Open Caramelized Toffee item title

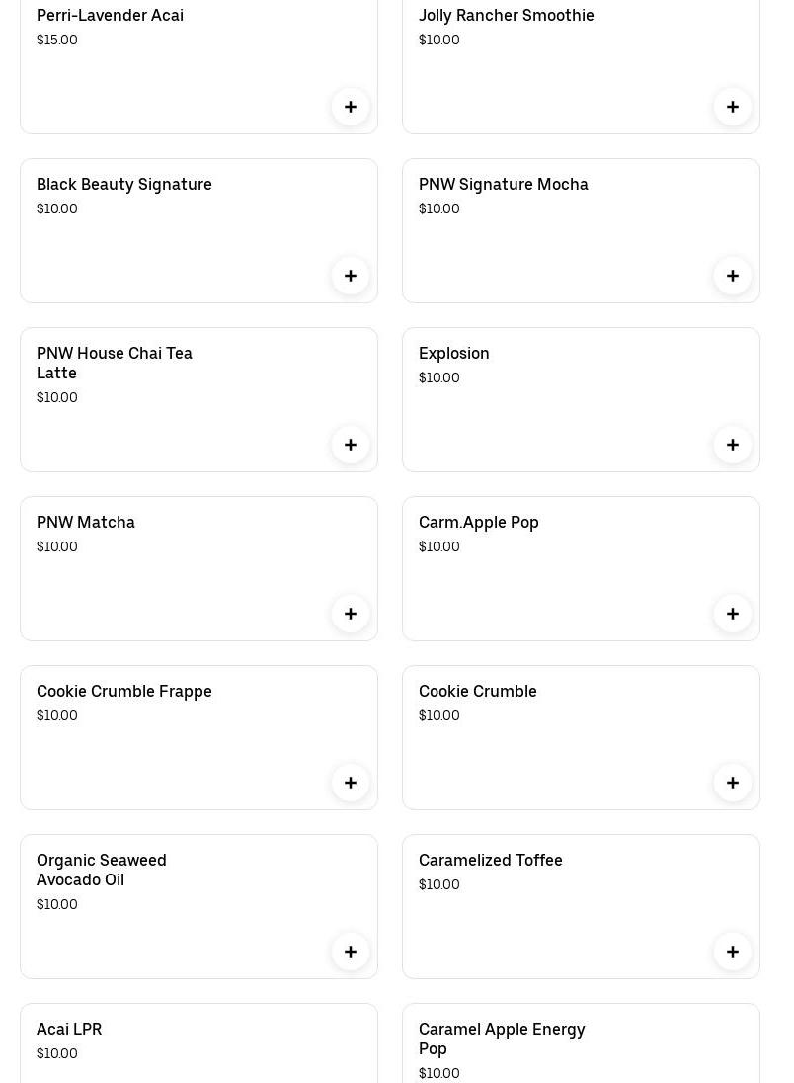click(x=491, y=861)
